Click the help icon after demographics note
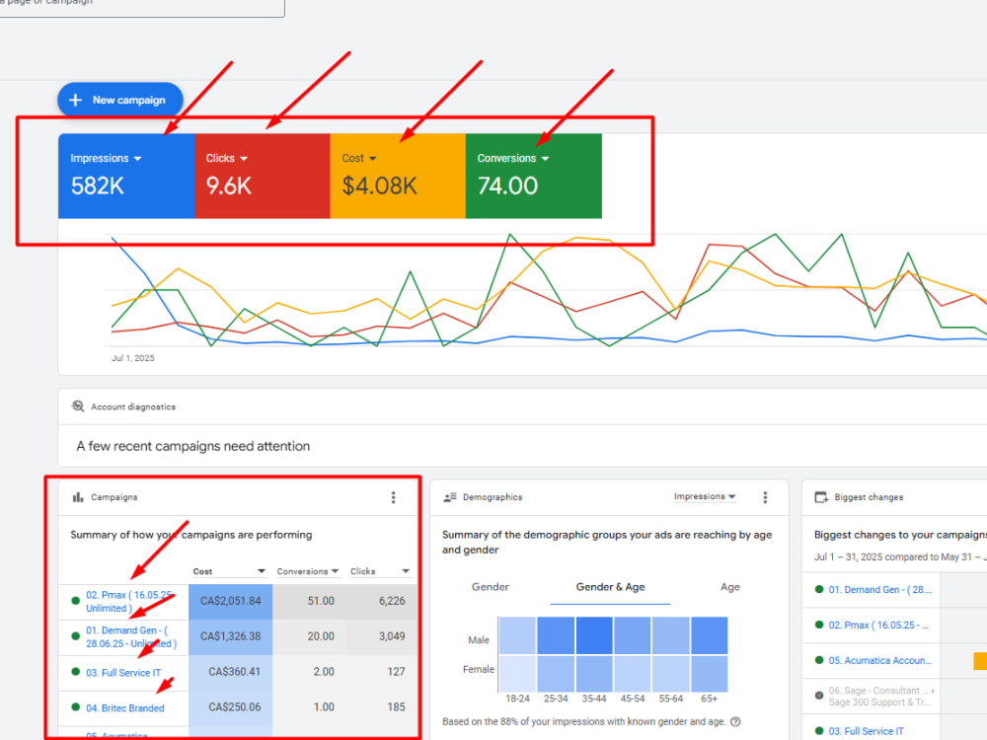The width and height of the screenshot is (987, 740). pyautogui.click(x=735, y=722)
